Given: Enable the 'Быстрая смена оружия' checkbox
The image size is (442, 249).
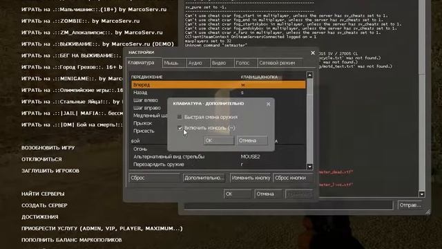Looking at the screenshot, I should pos(180,117).
